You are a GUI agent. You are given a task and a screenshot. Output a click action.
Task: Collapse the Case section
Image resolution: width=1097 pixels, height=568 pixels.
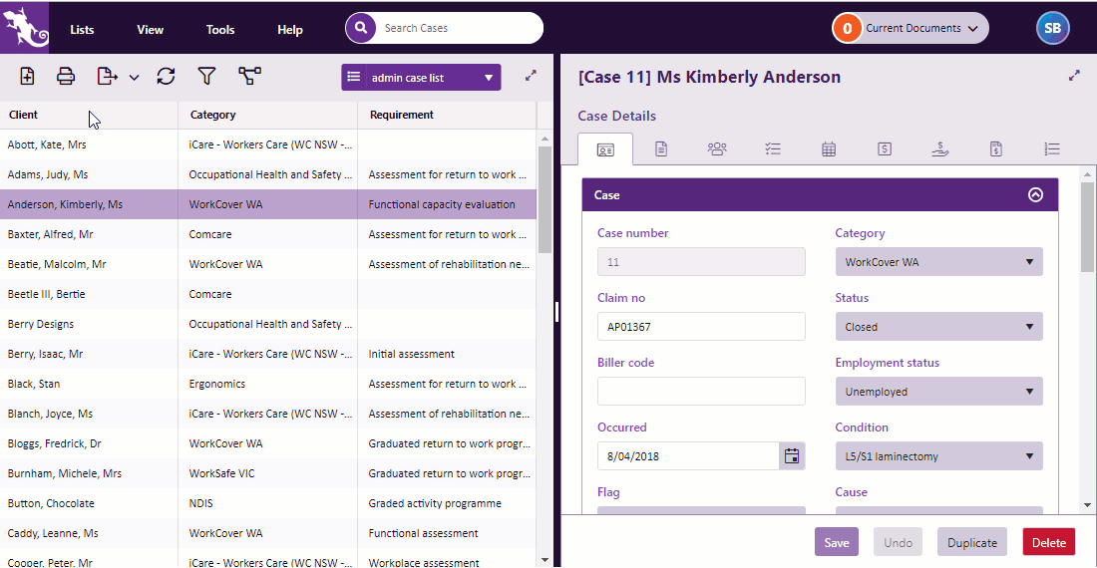[x=1035, y=195]
